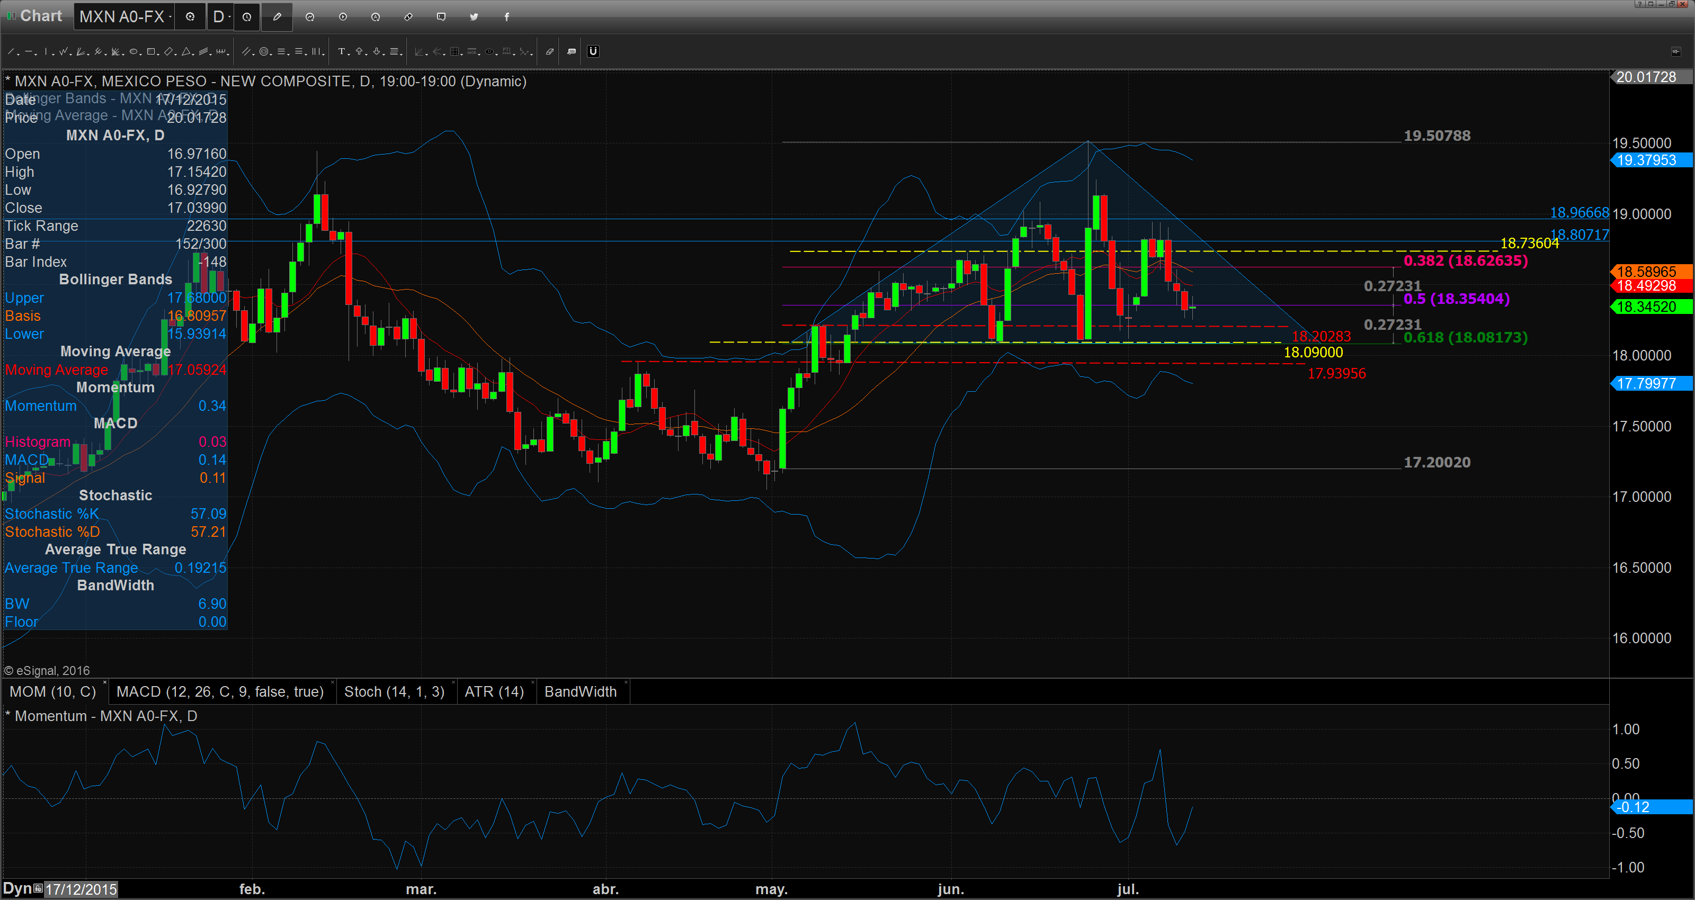This screenshot has height=900, width=1695.
Task: Share chart via Twitter icon
Action: 475,17
